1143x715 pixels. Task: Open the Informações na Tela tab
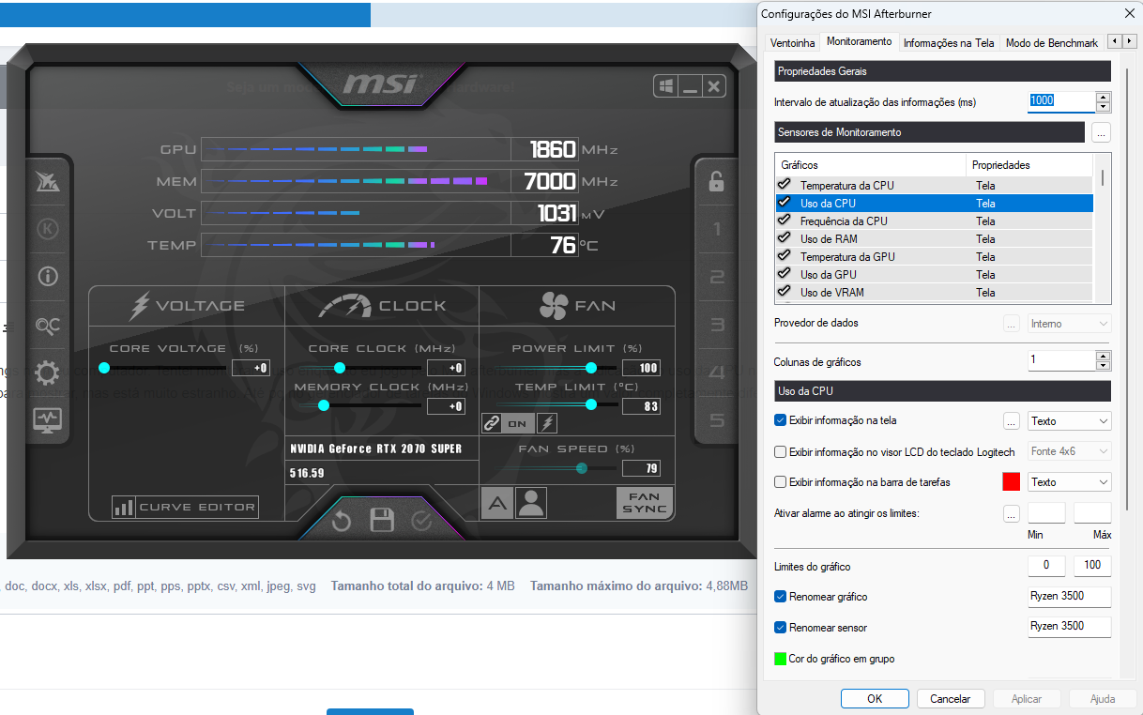click(x=949, y=43)
